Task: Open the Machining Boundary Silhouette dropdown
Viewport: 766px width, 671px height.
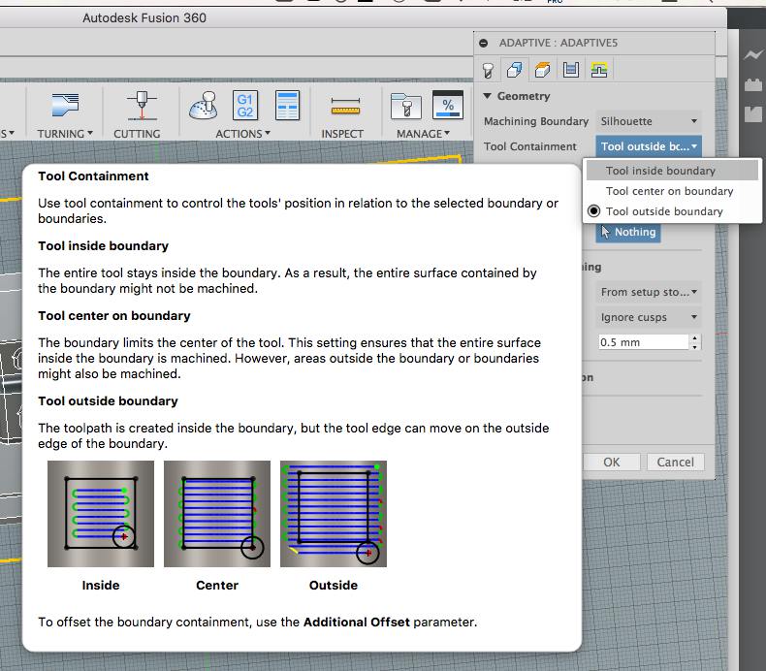Action: tap(649, 121)
